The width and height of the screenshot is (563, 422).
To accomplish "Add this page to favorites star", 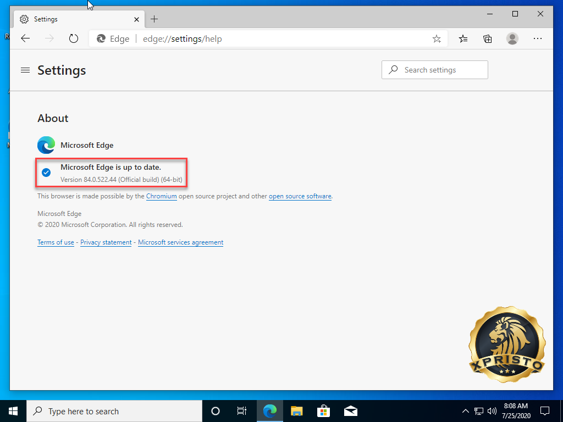I will pyautogui.click(x=437, y=39).
